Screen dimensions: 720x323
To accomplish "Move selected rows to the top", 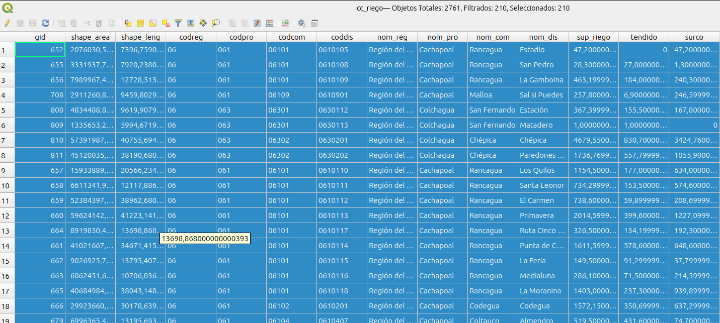I will (x=191, y=23).
